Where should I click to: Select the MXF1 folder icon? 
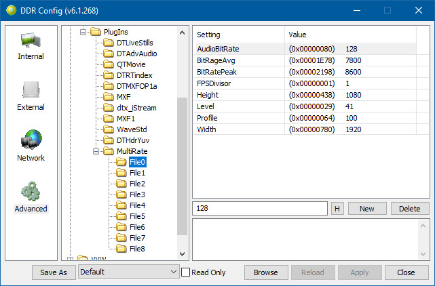(108, 119)
